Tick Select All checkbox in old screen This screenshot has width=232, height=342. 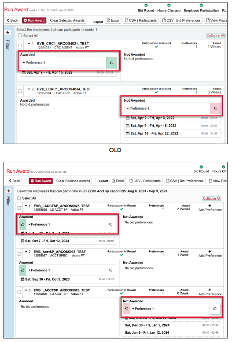click(20, 35)
